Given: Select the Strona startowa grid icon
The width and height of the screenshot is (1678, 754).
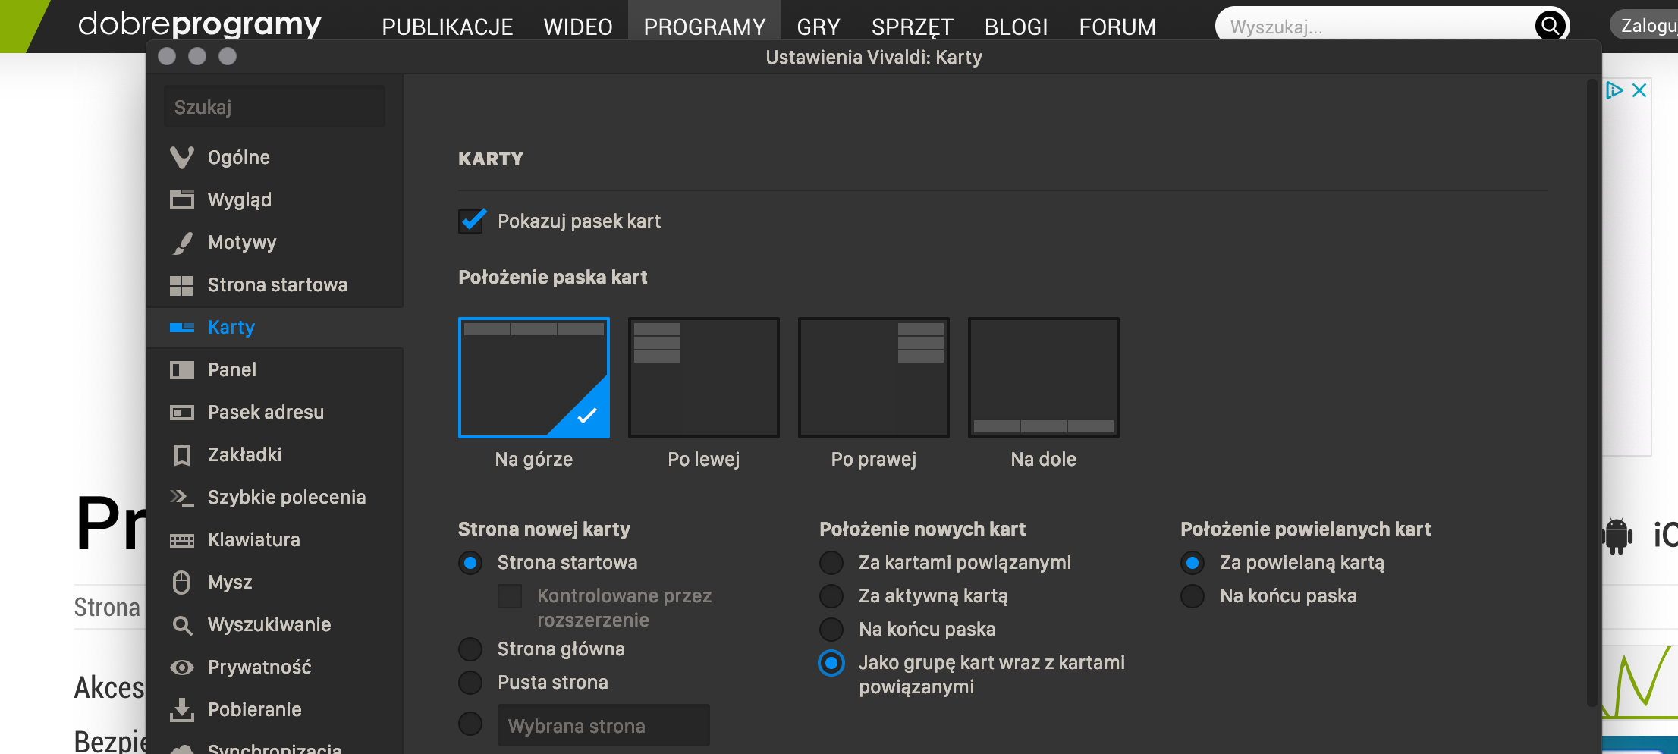Looking at the screenshot, I should tap(182, 285).
